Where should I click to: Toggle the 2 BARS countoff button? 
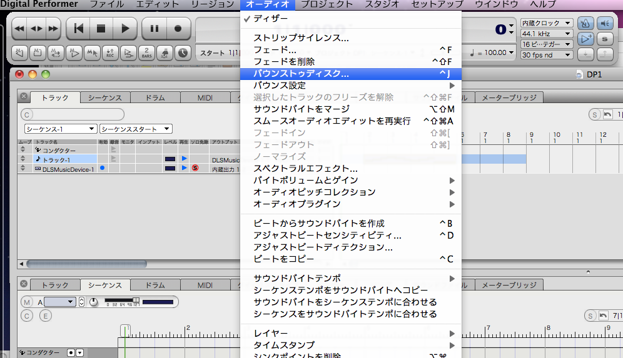click(146, 52)
